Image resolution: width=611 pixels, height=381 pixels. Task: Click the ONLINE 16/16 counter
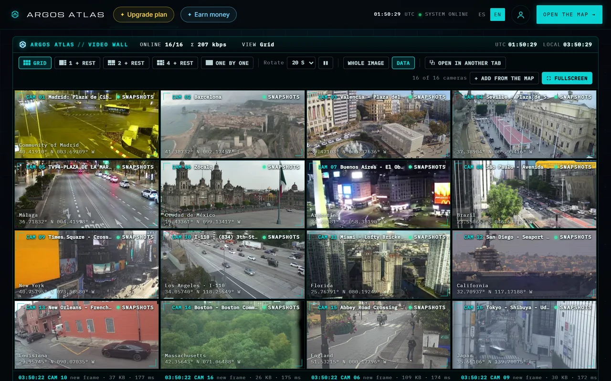tap(161, 45)
